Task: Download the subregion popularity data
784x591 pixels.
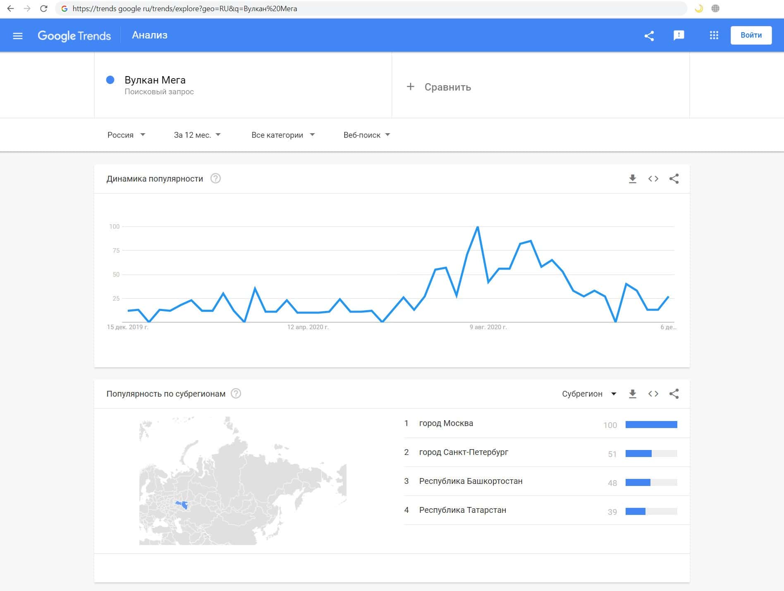Action: click(x=633, y=394)
